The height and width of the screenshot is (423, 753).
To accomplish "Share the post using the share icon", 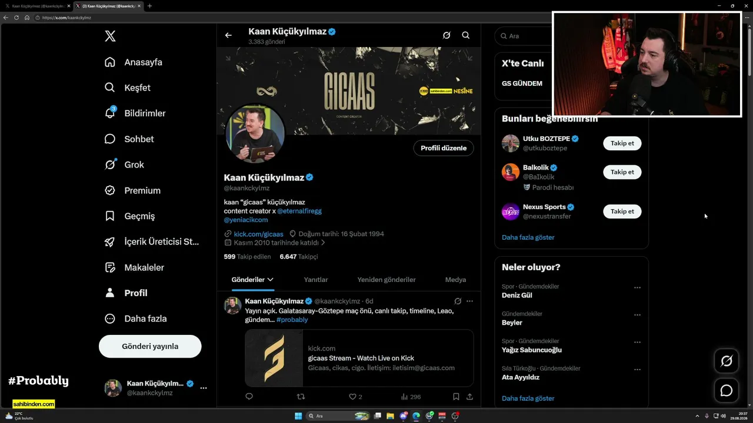I will [x=469, y=397].
